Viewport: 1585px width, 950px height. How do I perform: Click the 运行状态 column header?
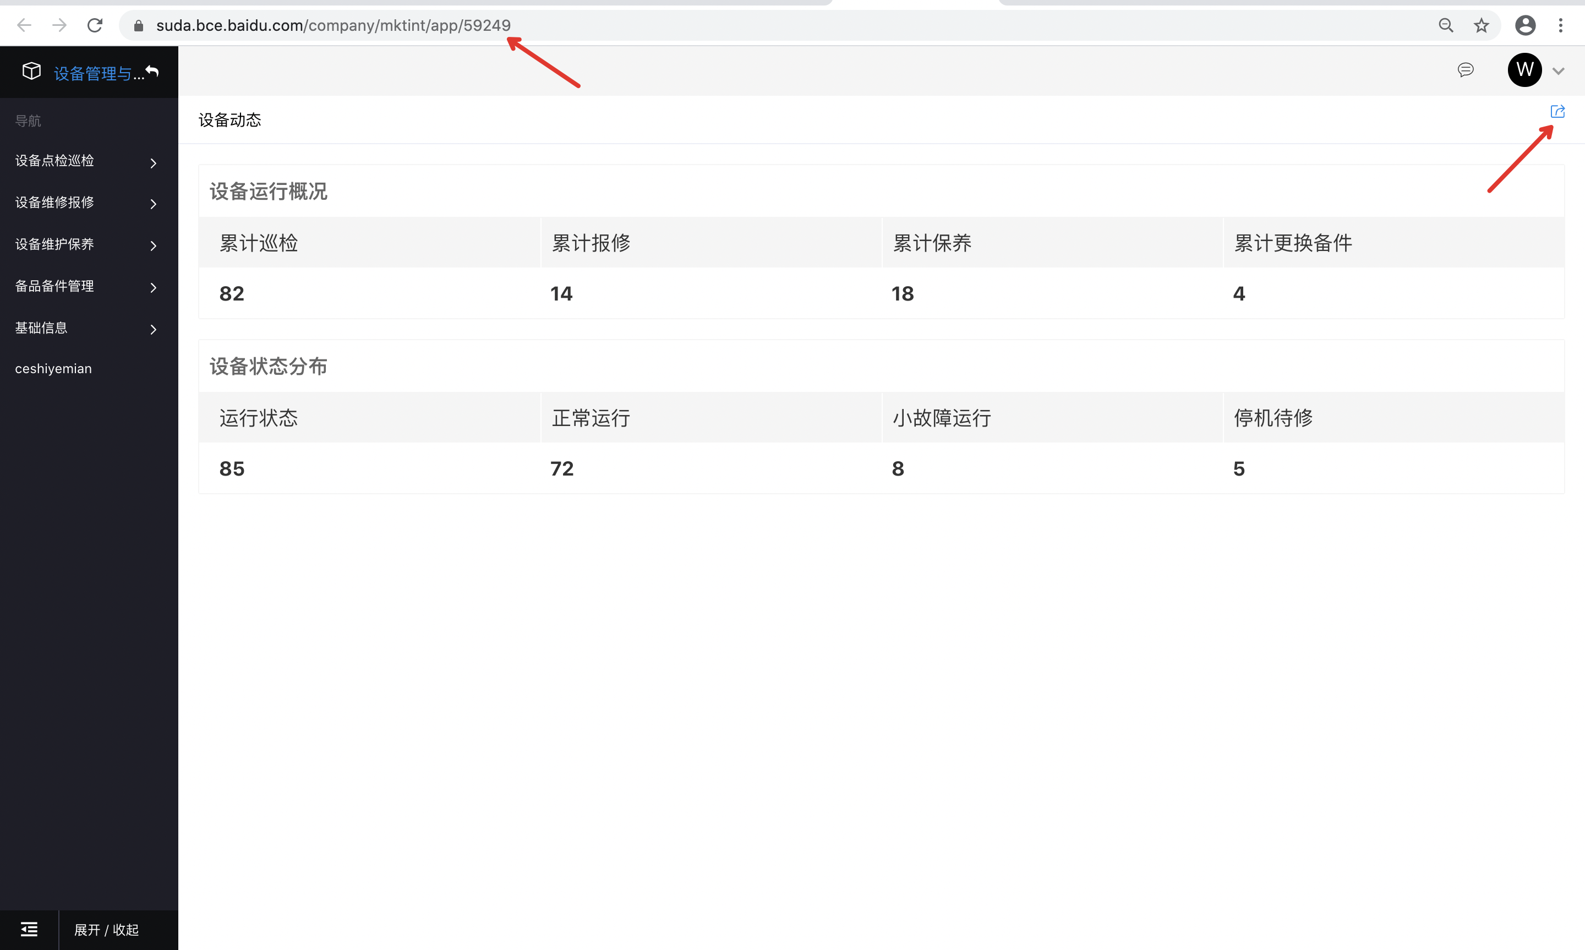(x=259, y=418)
